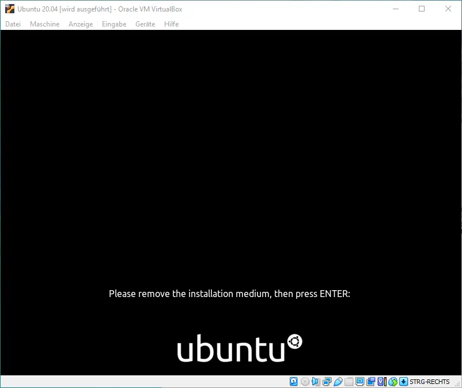Click the hard disk activity status icon
The height and width of the screenshot is (388, 462).
click(294, 382)
